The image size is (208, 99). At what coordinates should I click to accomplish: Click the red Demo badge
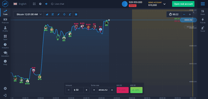coord(133,5)
